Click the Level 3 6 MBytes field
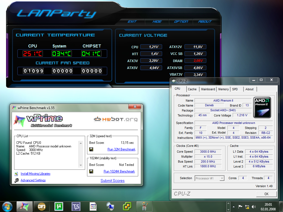283x212 pixels. (x=259, y=166)
